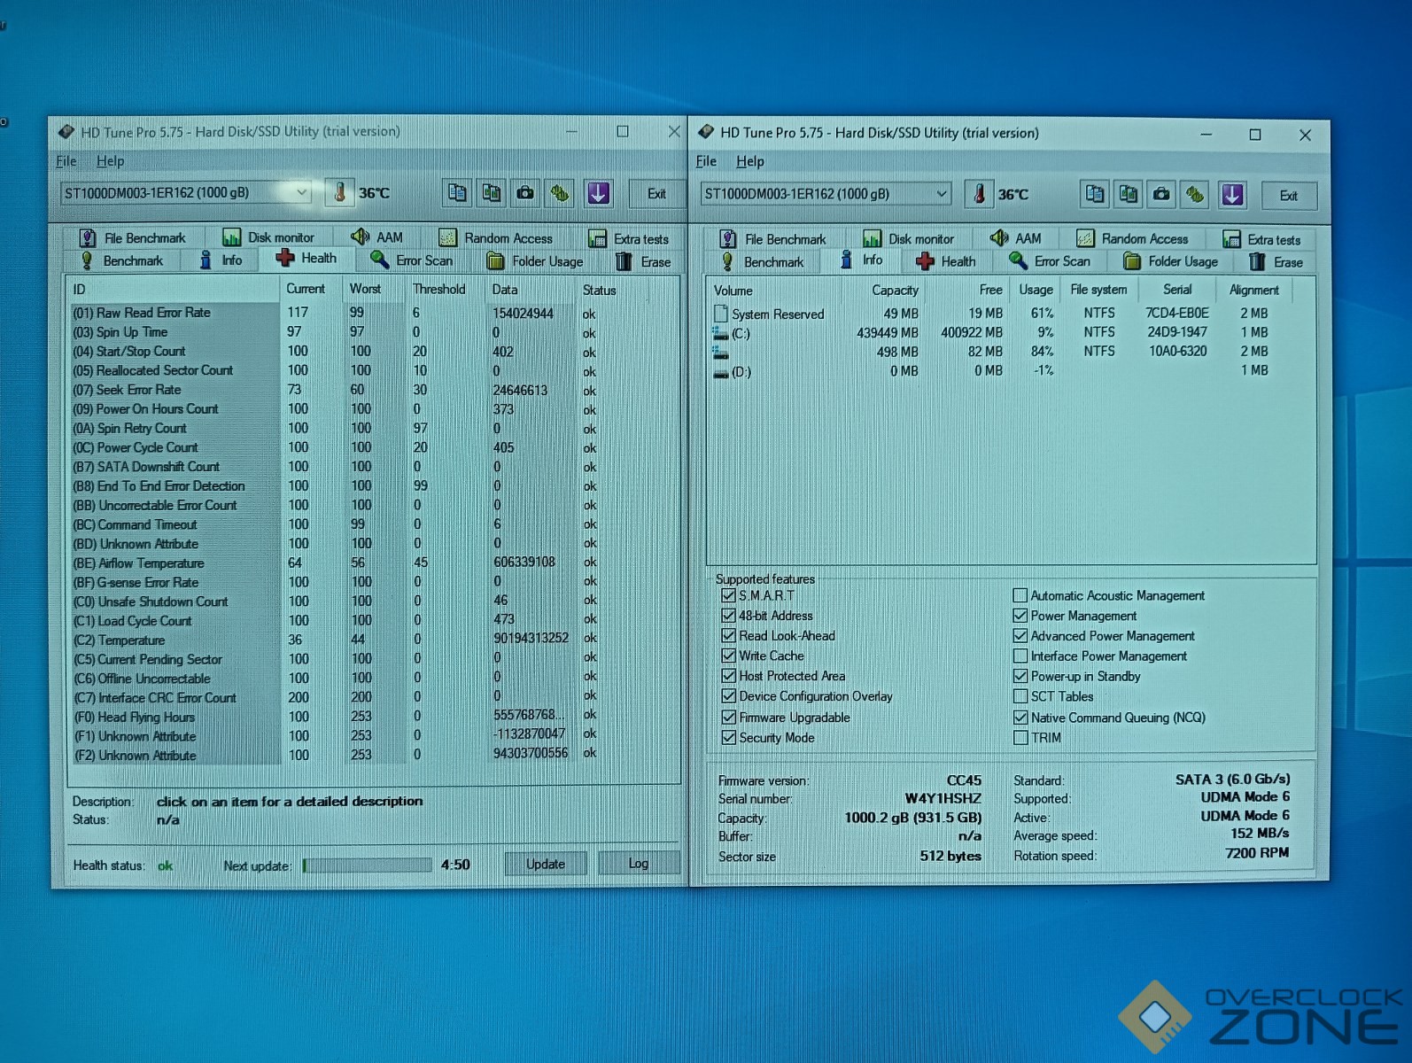
Task: Toggle the 48-bit Address checkbox
Action: coord(728,616)
